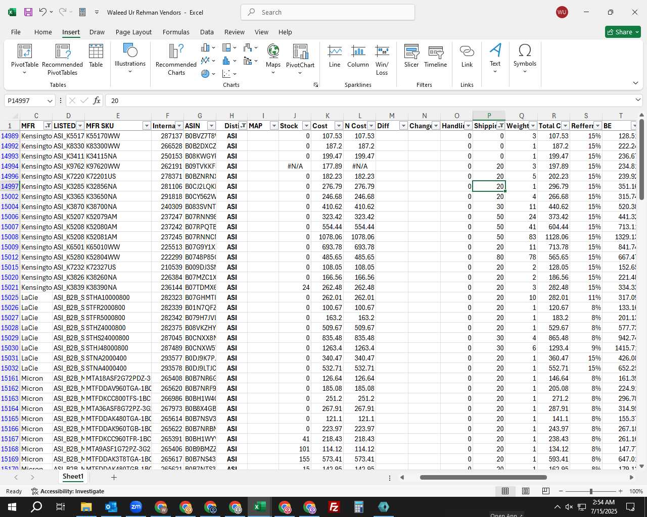Click the Insert Function fx icon

pos(97,100)
